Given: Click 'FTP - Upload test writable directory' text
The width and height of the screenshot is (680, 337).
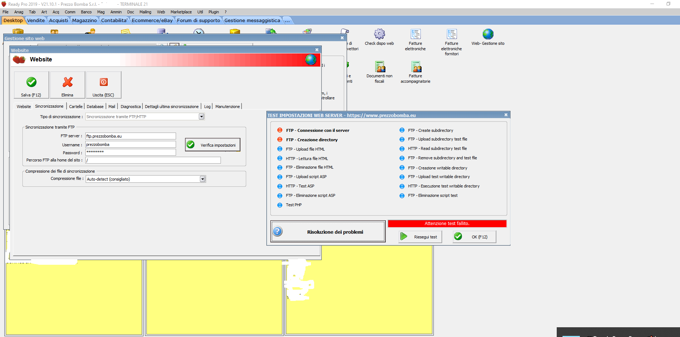Looking at the screenshot, I should point(439,177).
